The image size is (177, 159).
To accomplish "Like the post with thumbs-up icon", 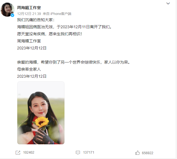I will pos(137,153).
